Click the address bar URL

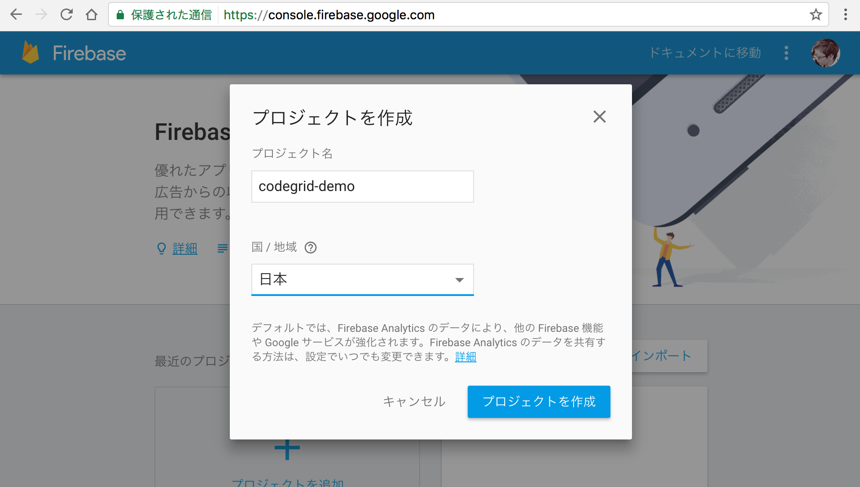pos(329,15)
